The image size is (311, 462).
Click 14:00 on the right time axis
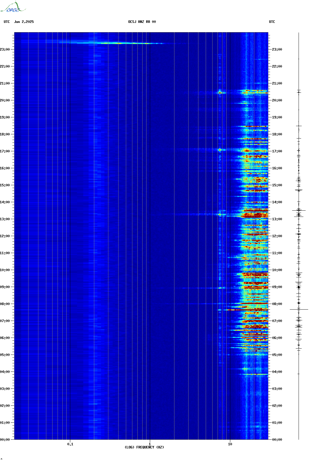277,202
